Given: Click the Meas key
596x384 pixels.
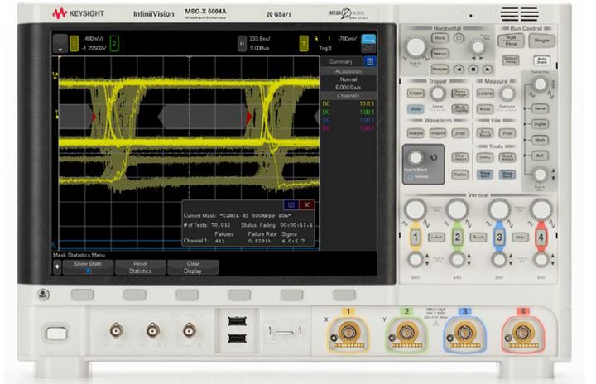Looking at the screenshot, I should tap(485, 109).
